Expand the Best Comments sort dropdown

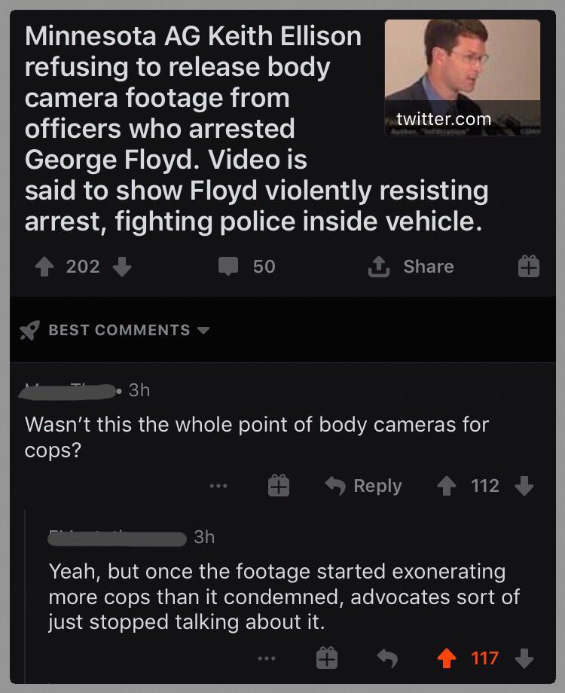(203, 331)
